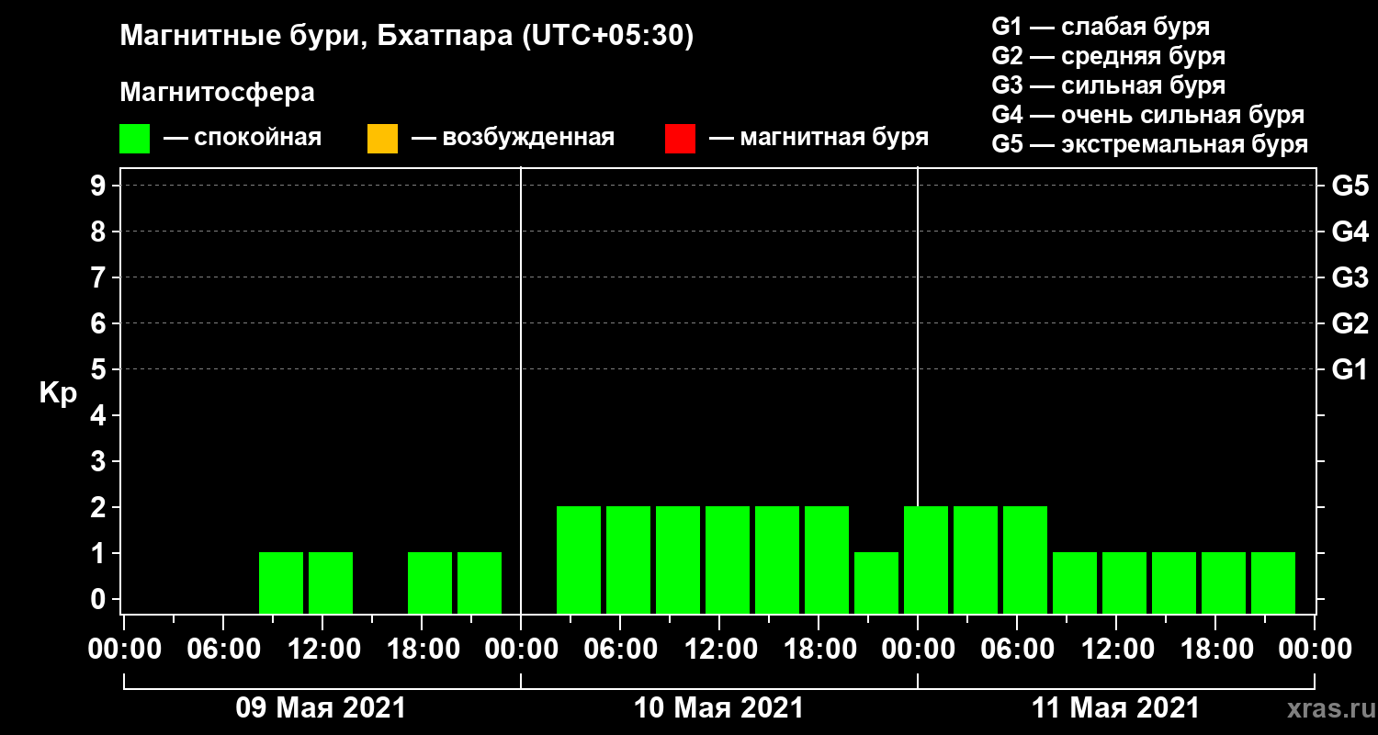1378x735 pixels.
Task: Click the '— возбужденная' legend label
Action: pyautogui.click(x=513, y=138)
